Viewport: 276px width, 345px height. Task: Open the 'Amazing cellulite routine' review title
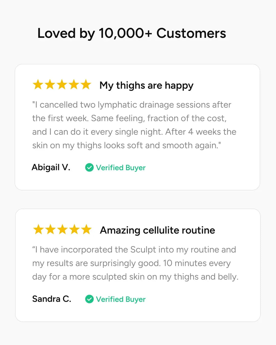pyautogui.click(x=157, y=230)
